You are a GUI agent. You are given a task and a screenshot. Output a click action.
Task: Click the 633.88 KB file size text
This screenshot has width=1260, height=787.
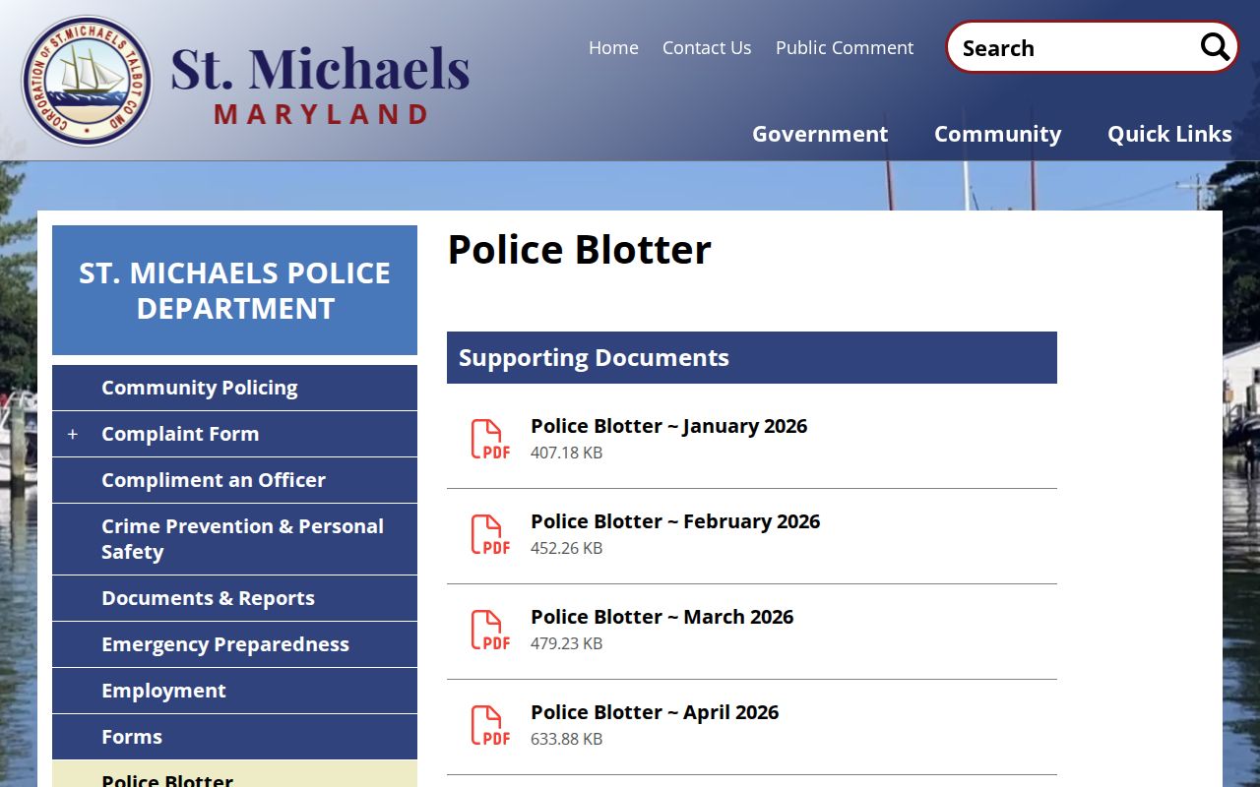tap(566, 739)
